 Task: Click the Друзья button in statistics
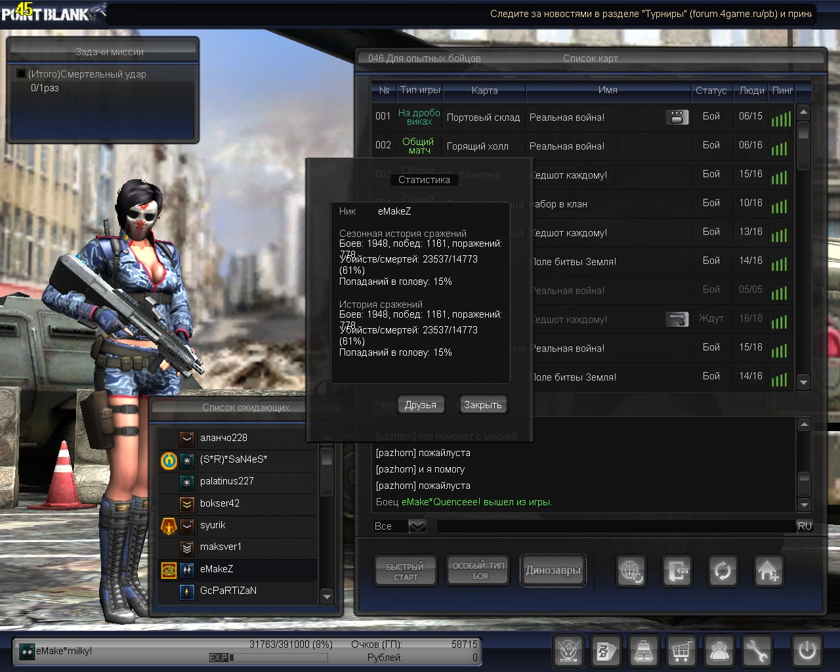(421, 405)
